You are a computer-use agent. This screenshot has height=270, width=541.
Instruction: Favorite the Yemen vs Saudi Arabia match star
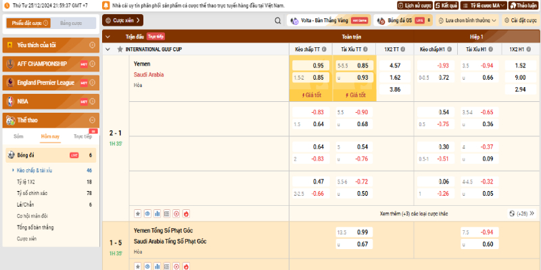pyautogui.click(x=137, y=213)
